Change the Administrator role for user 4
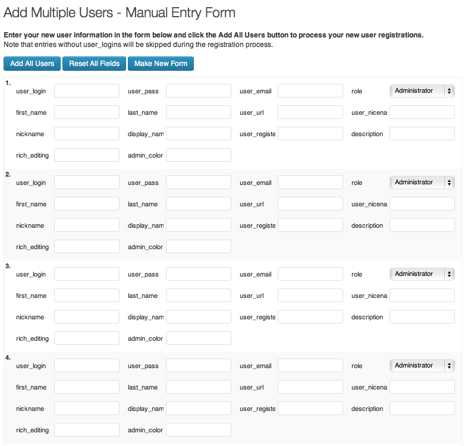Image resolution: width=471 pixels, height=446 pixels. [x=422, y=366]
